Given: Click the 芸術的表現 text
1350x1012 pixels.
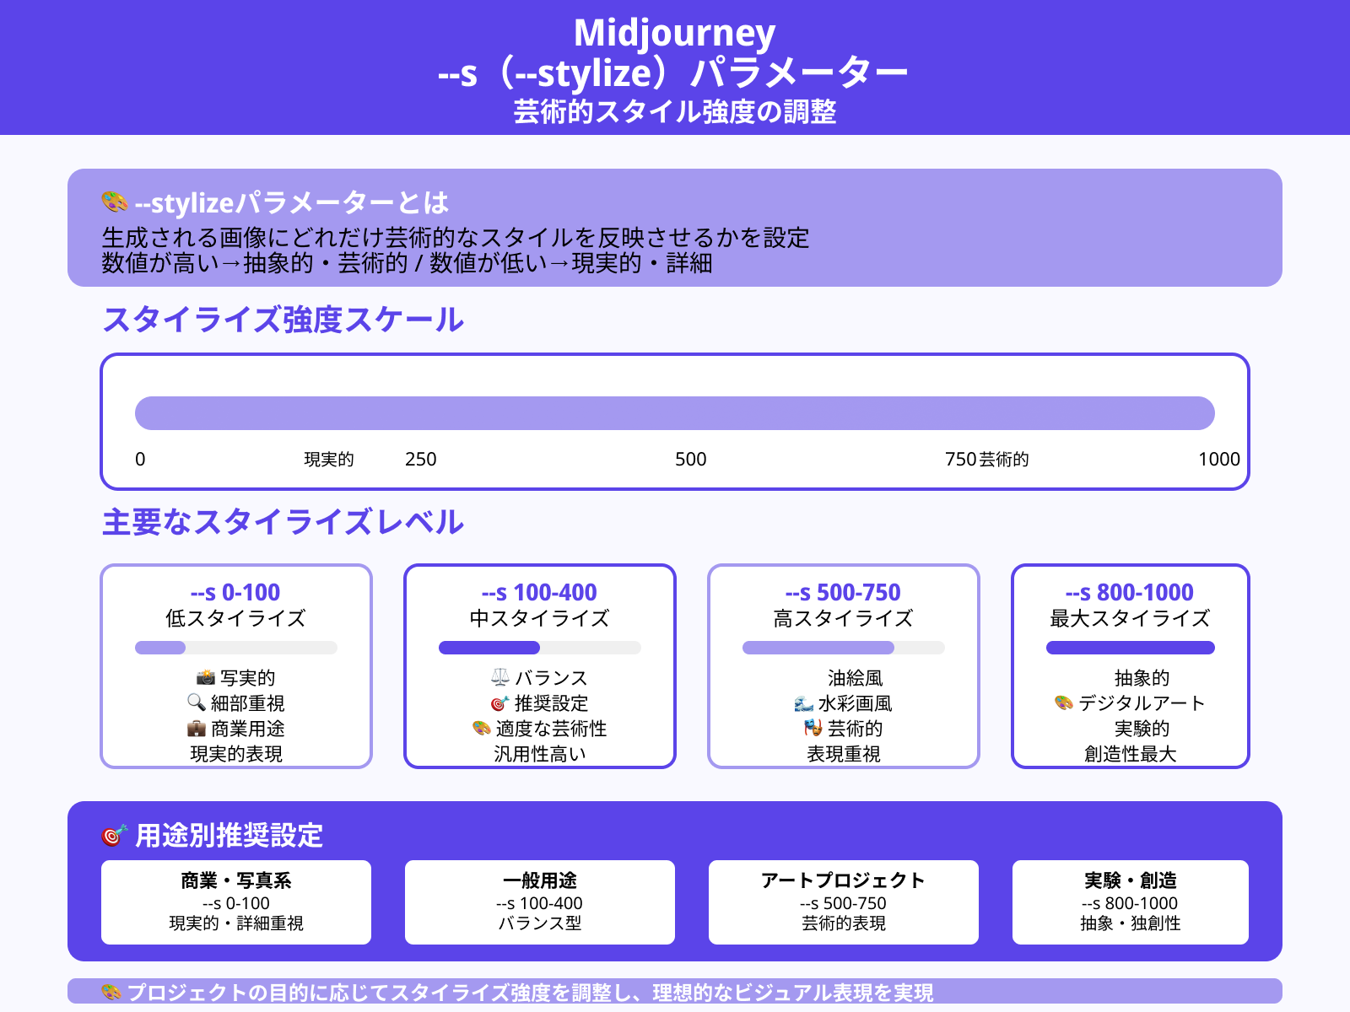Looking at the screenshot, I should coord(844,923).
